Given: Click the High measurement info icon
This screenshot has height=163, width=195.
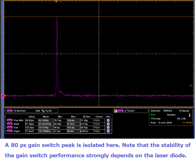Looking at the screenshot, I should click(108, 131).
